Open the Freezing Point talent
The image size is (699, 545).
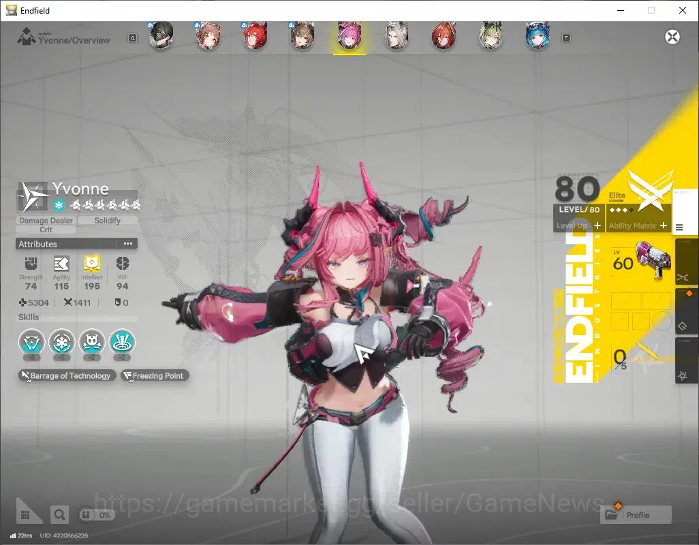pyautogui.click(x=155, y=375)
